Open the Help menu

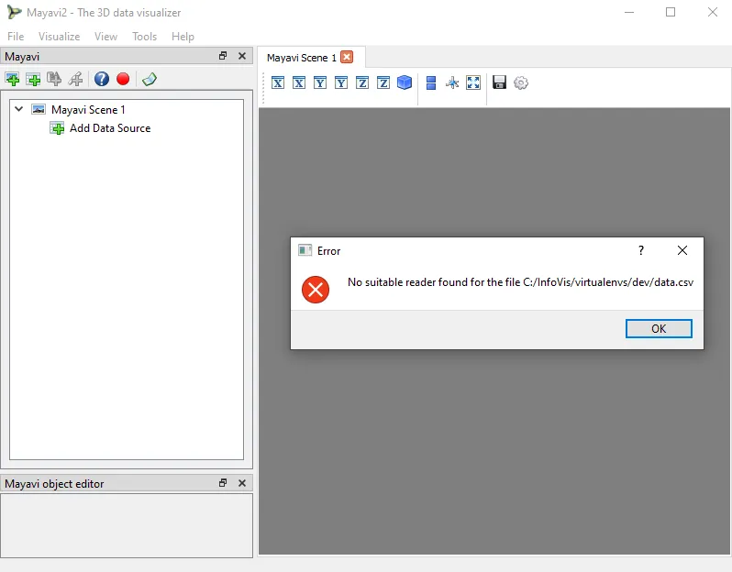pyautogui.click(x=183, y=37)
